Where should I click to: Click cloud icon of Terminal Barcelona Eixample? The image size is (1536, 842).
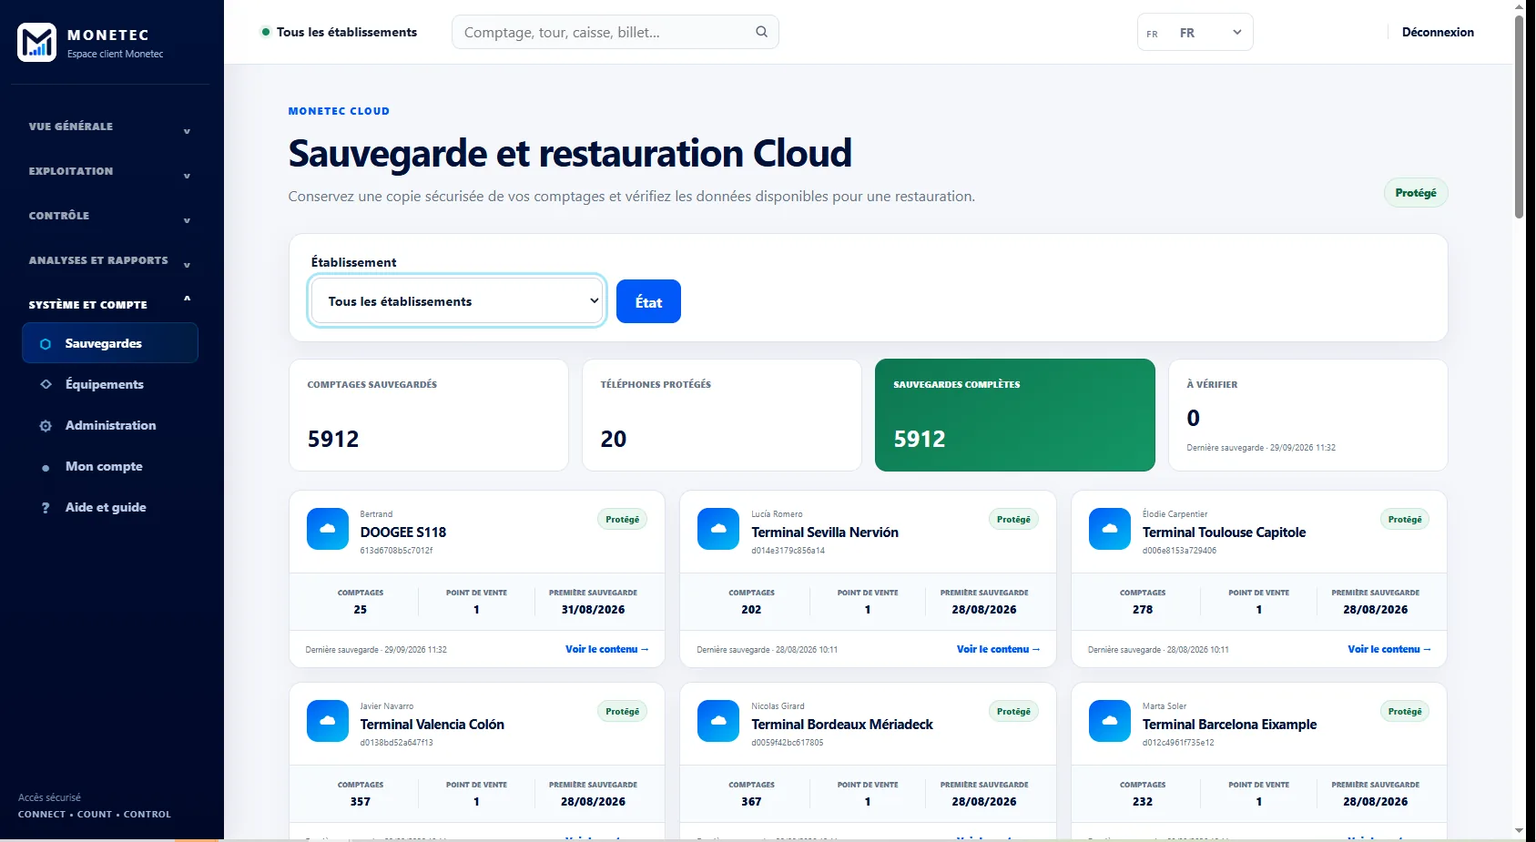click(1110, 721)
